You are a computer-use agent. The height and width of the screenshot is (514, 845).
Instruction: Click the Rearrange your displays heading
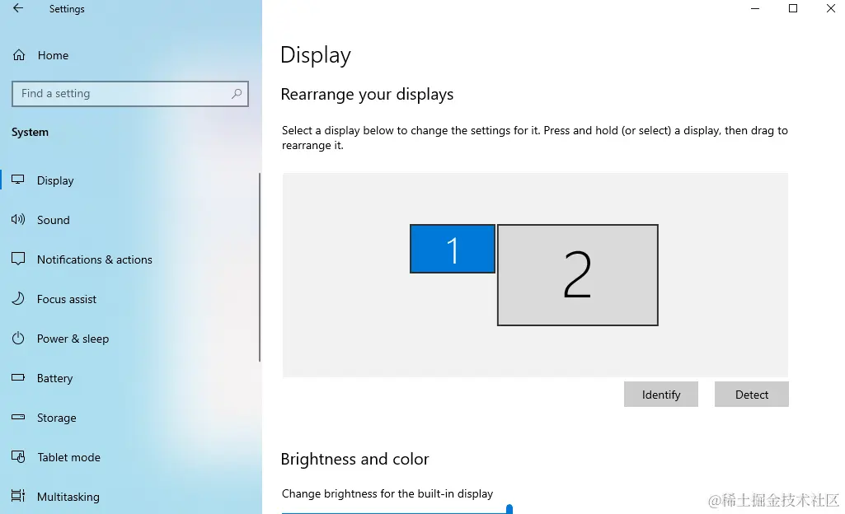pos(367,95)
